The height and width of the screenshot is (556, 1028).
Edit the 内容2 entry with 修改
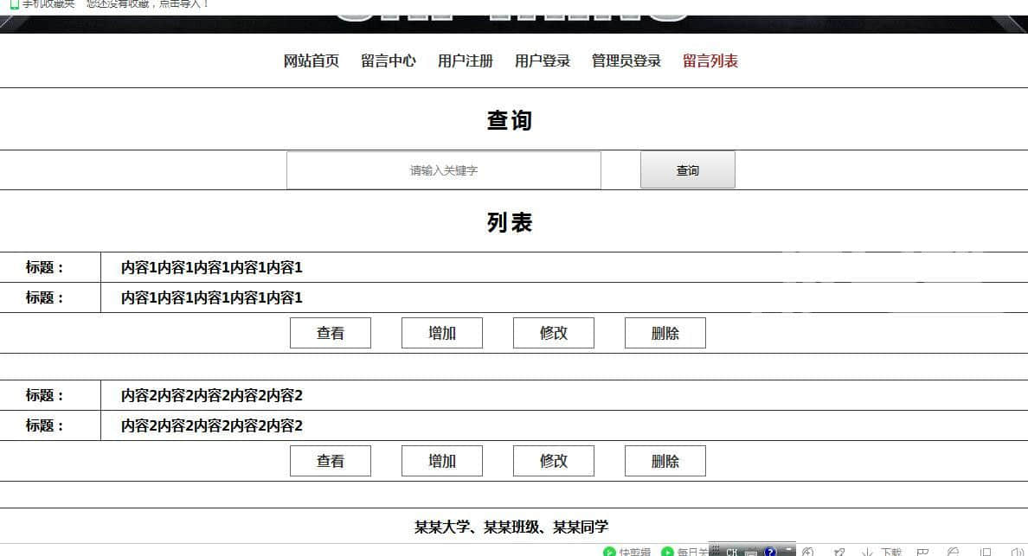554,461
